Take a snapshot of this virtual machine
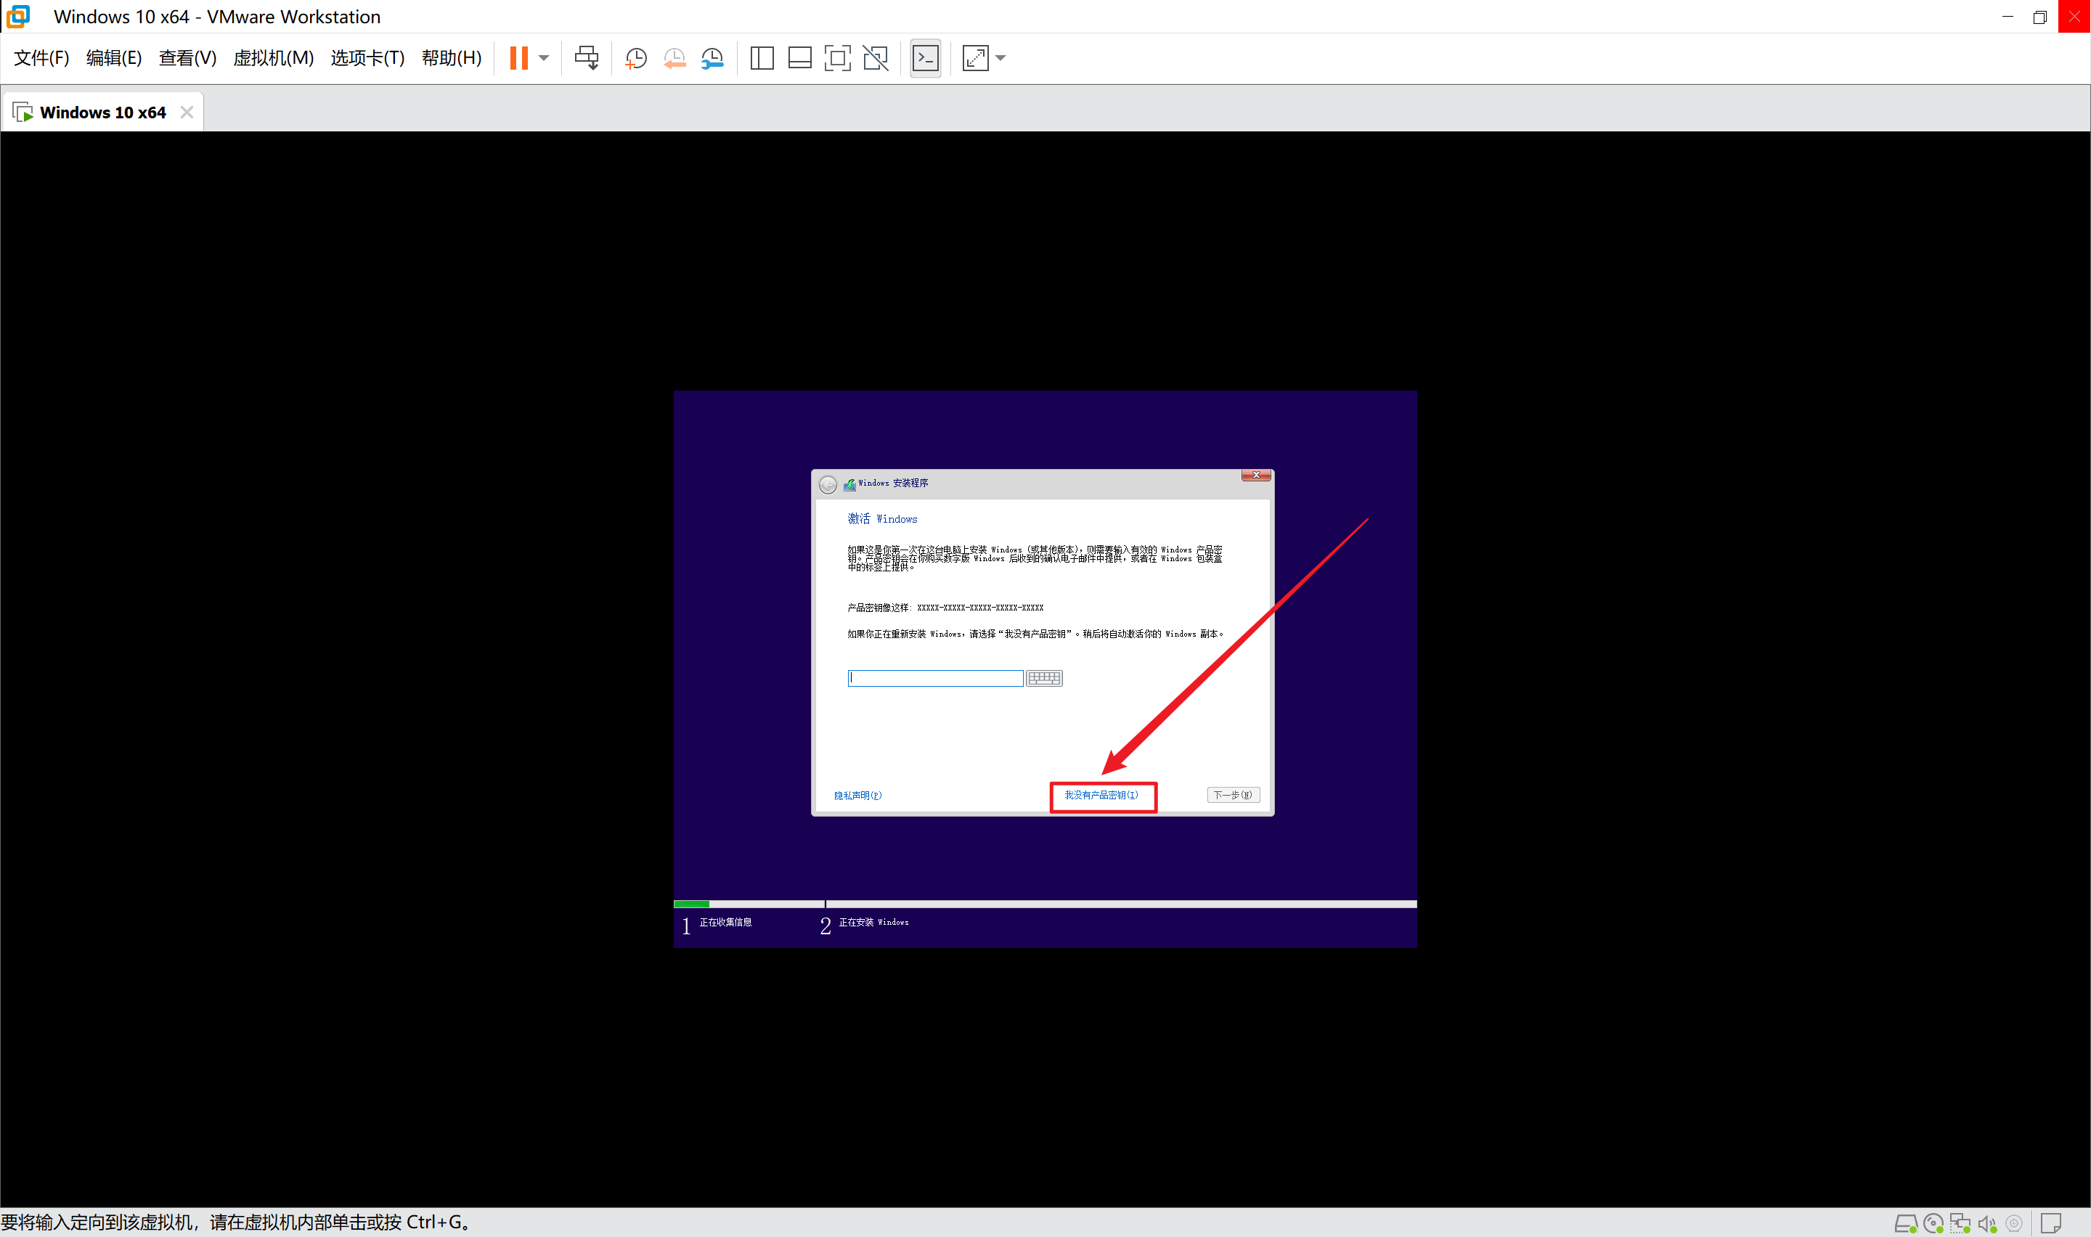This screenshot has width=2091, height=1237. tap(635, 57)
